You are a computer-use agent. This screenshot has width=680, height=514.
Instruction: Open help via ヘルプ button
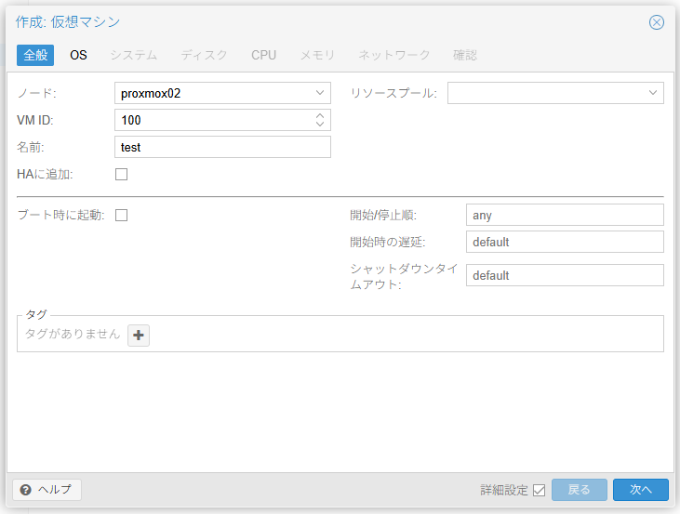tap(47, 490)
